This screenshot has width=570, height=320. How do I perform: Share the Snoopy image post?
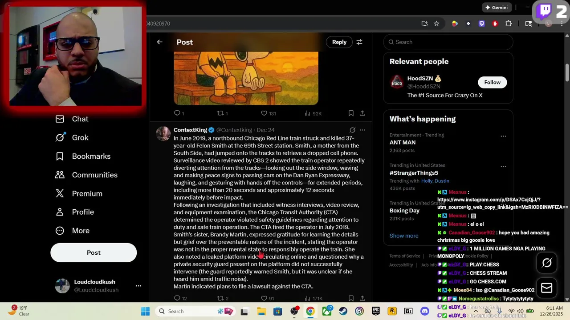[x=362, y=113]
